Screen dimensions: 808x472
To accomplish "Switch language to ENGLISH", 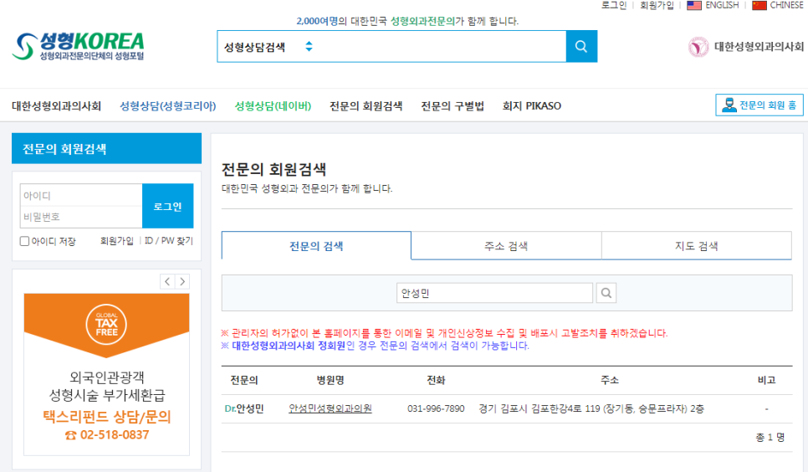I will (x=722, y=5).
